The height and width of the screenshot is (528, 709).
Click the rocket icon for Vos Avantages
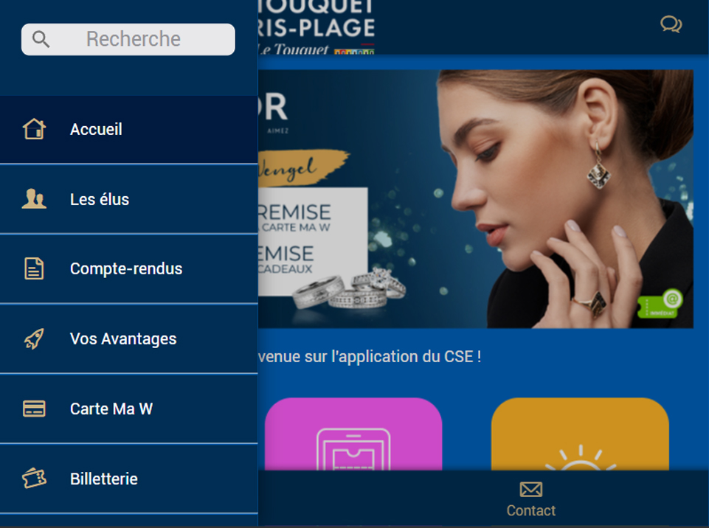pyautogui.click(x=34, y=338)
